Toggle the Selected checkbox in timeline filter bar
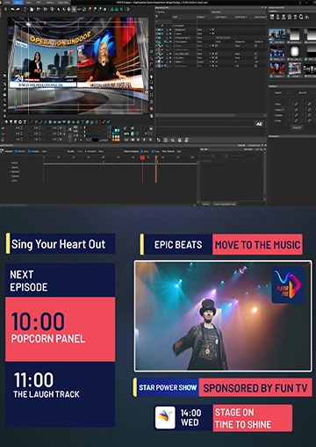 [16, 151]
